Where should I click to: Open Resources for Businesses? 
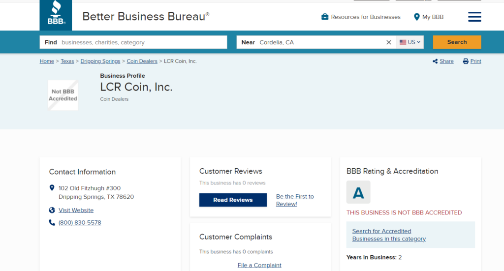pos(366,17)
